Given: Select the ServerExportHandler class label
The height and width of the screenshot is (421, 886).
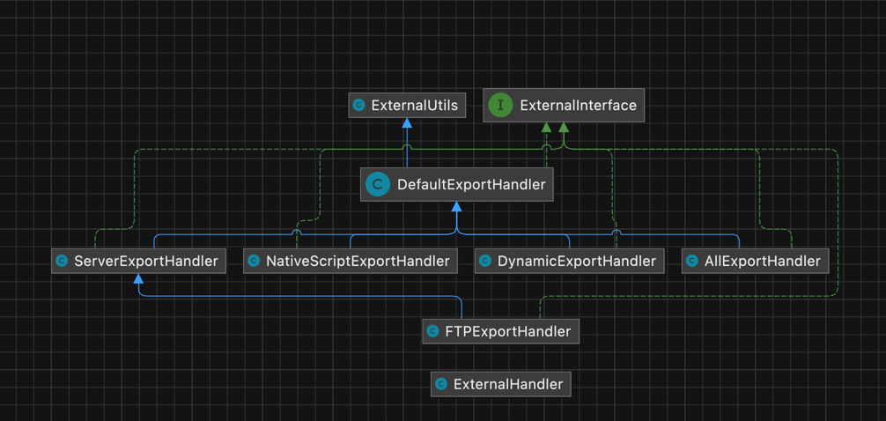Looking at the screenshot, I should pos(145,261).
